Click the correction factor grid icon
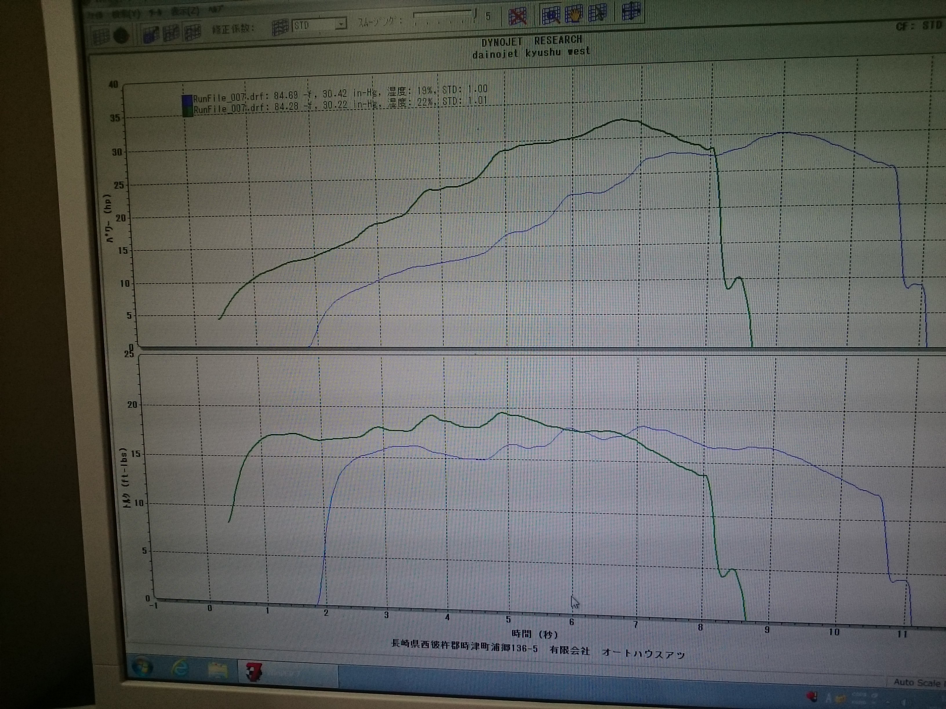This screenshot has width=946, height=709. (280, 27)
